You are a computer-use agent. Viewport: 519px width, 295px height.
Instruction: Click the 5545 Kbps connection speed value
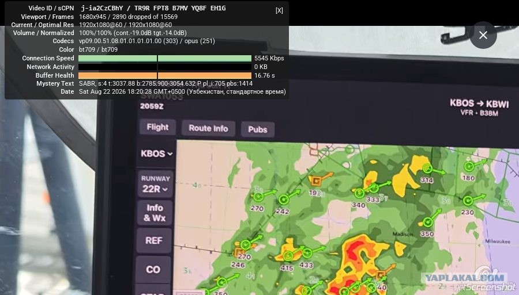[x=269, y=58]
